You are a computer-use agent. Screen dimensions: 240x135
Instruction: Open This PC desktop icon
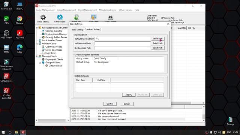(19, 6)
